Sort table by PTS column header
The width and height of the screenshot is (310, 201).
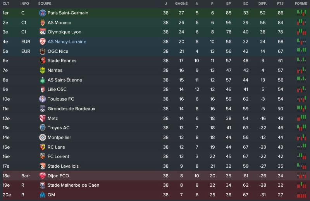pyautogui.click(x=280, y=3)
